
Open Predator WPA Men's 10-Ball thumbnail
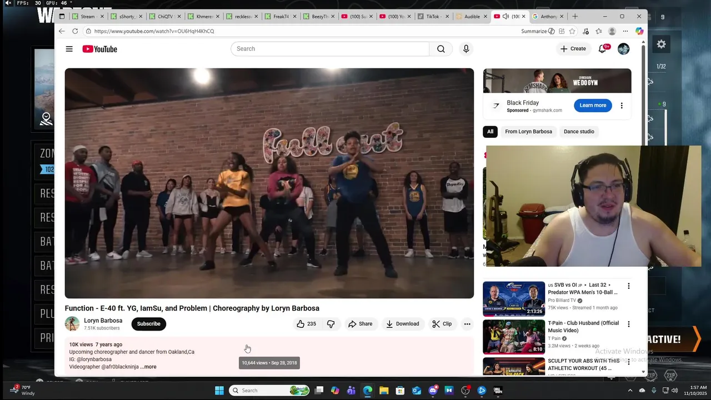(514, 299)
